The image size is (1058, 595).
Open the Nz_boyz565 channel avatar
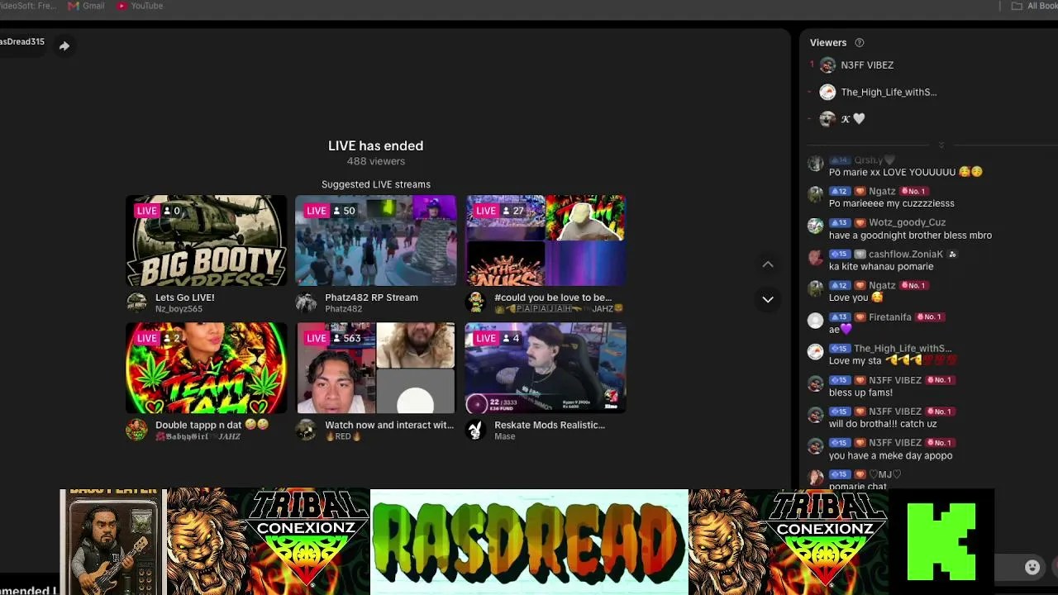pyautogui.click(x=136, y=302)
